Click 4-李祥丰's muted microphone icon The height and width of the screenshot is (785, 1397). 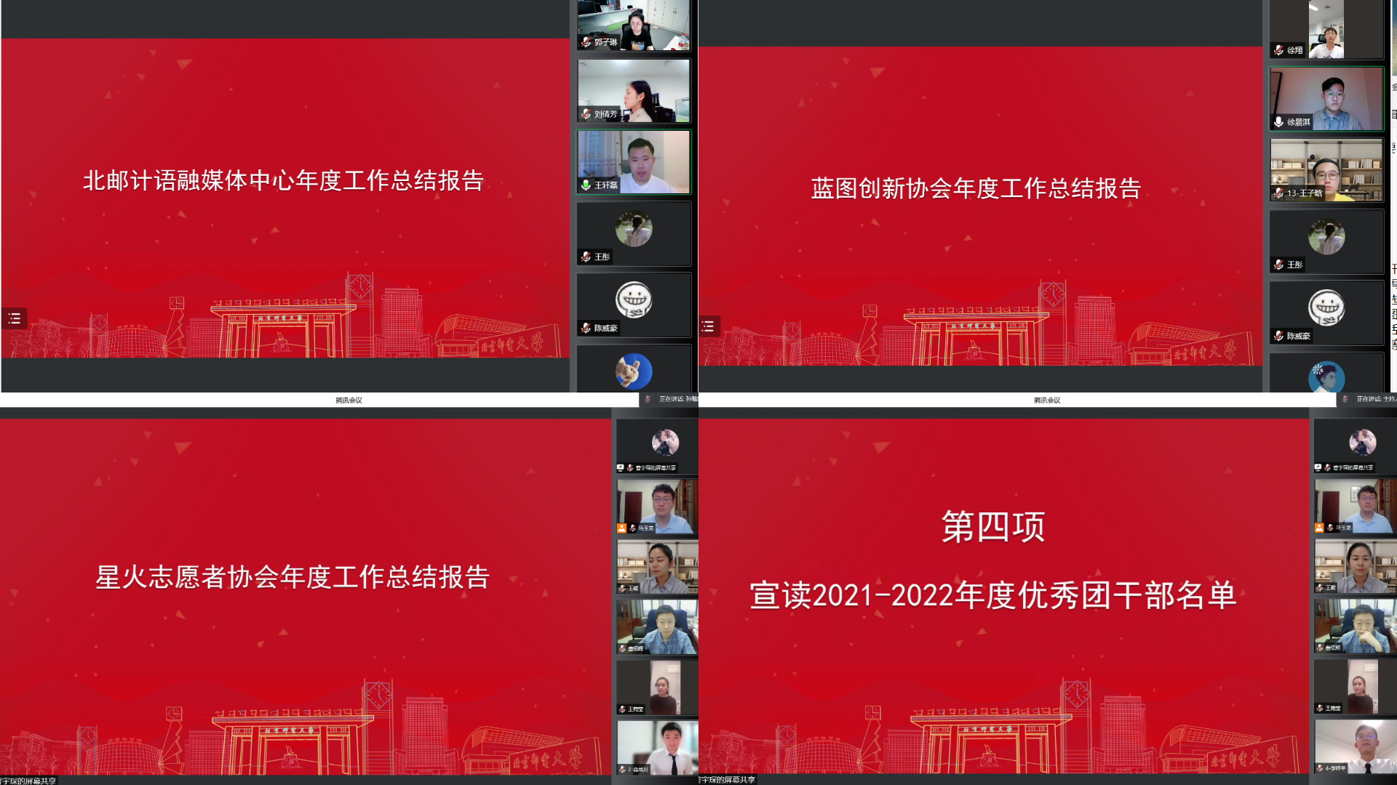click(x=1320, y=768)
